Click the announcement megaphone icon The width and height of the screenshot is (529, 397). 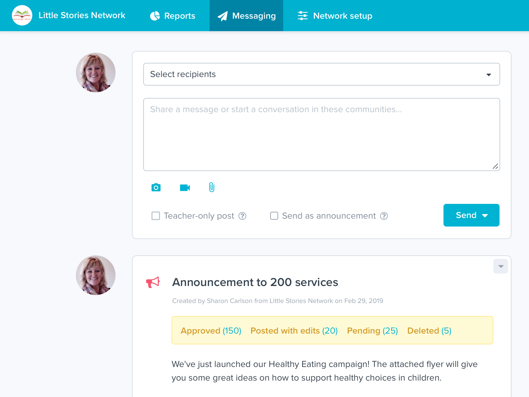pos(153,282)
